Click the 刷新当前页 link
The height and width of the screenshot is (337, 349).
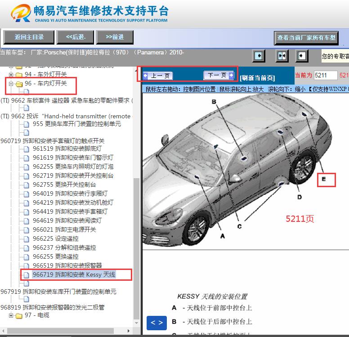click(x=257, y=78)
